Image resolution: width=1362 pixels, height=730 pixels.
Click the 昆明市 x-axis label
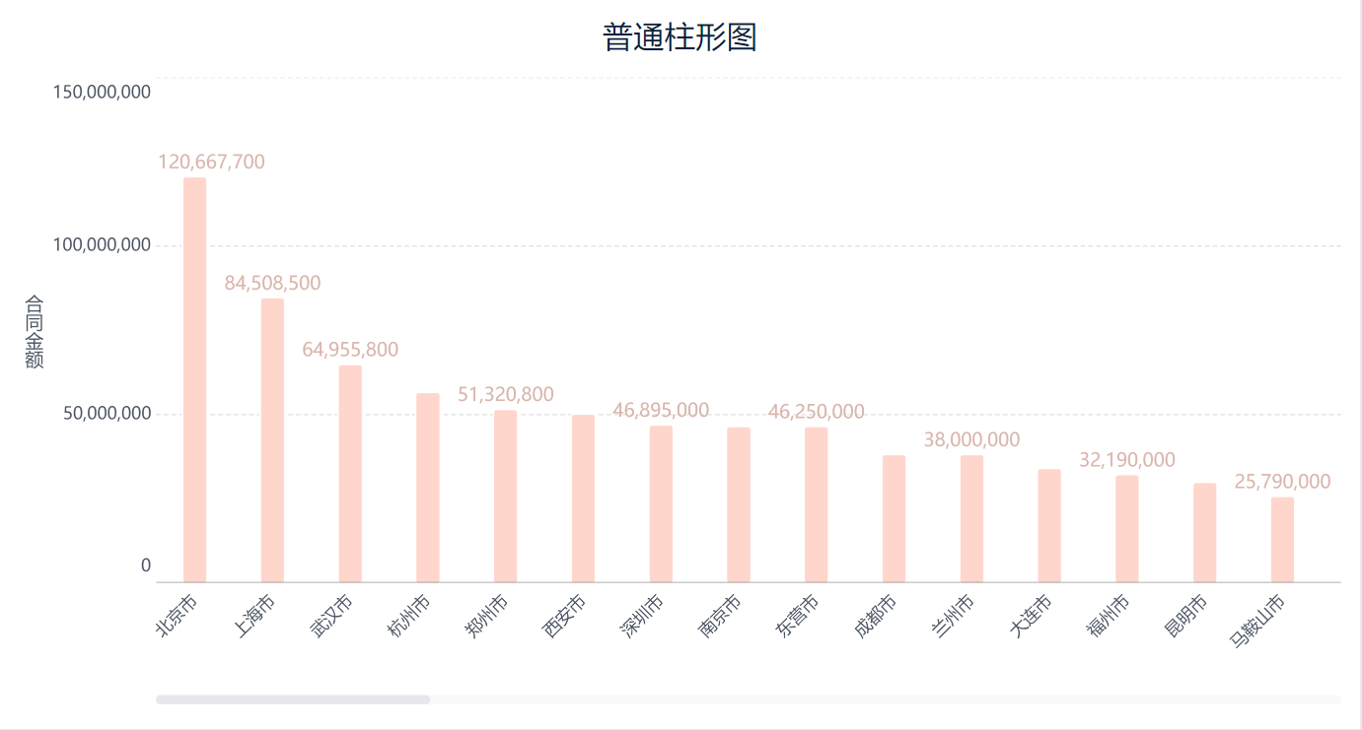[1184, 616]
